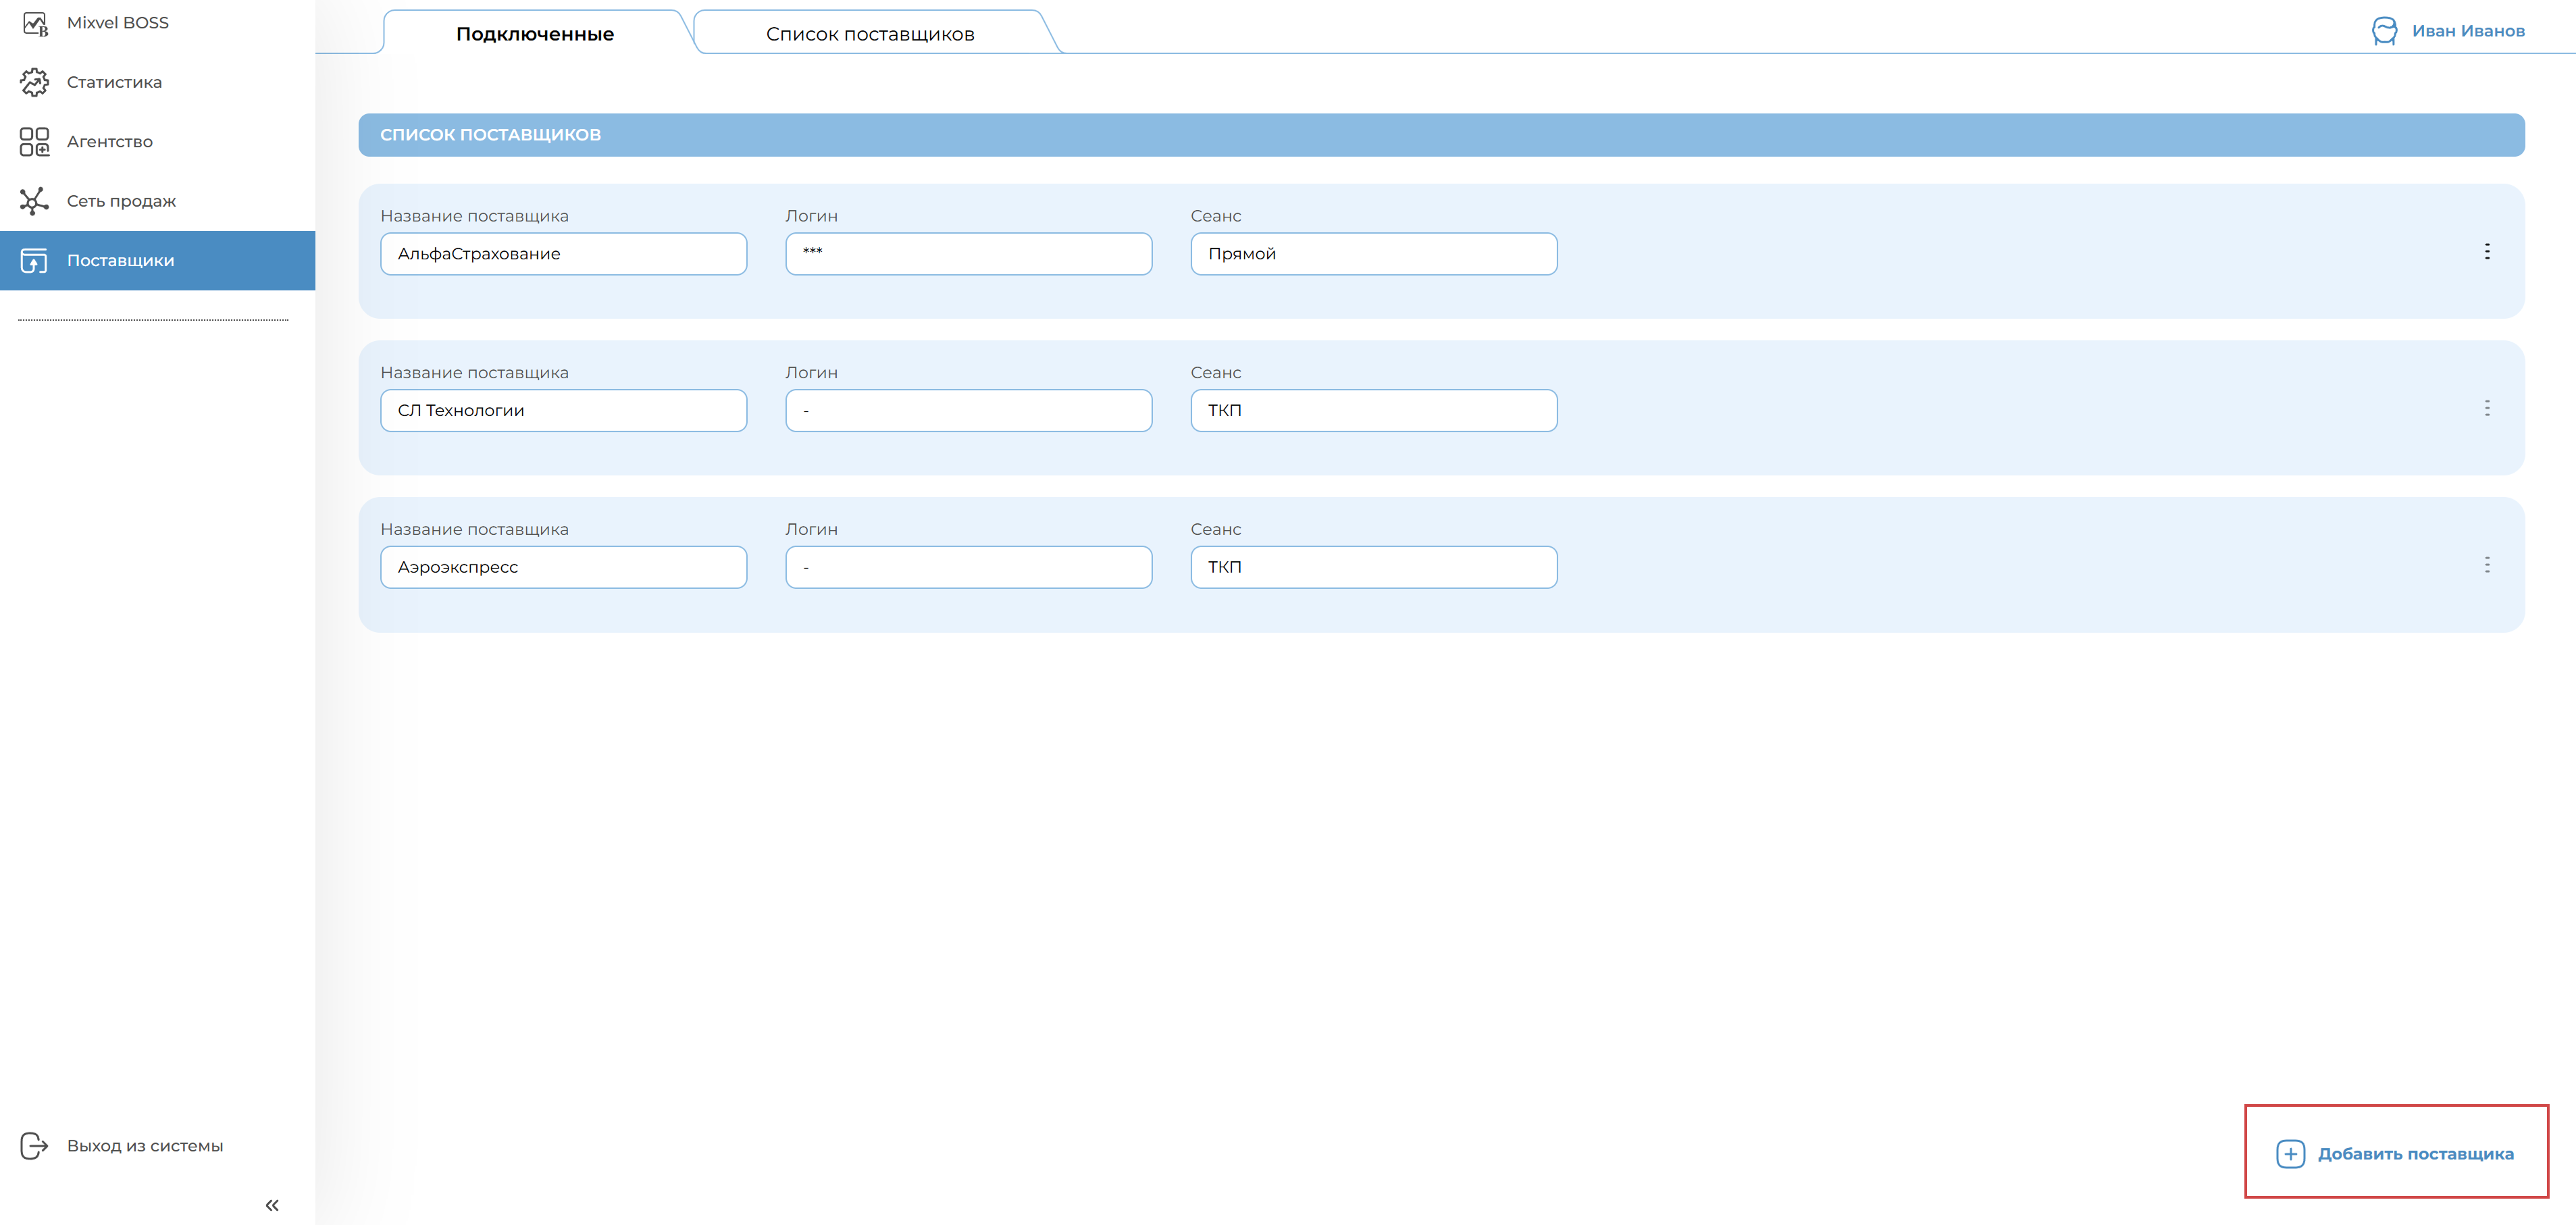Image resolution: width=2576 pixels, height=1225 pixels.
Task: Click the Добавить поставщика button text
Action: (x=2415, y=1154)
